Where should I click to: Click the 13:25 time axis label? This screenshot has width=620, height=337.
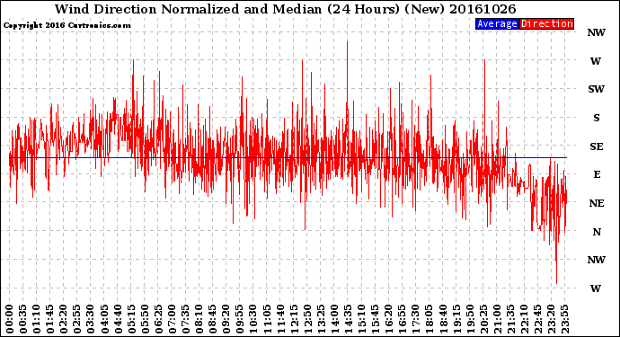pyautogui.click(x=321, y=319)
